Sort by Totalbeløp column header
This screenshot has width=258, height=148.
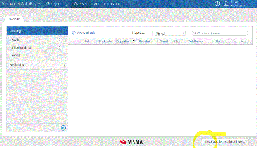(x=196, y=41)
